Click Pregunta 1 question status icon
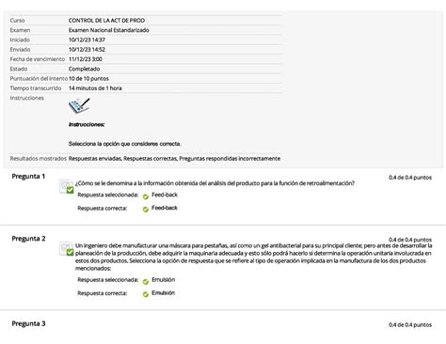 click(x=67, y=186)
